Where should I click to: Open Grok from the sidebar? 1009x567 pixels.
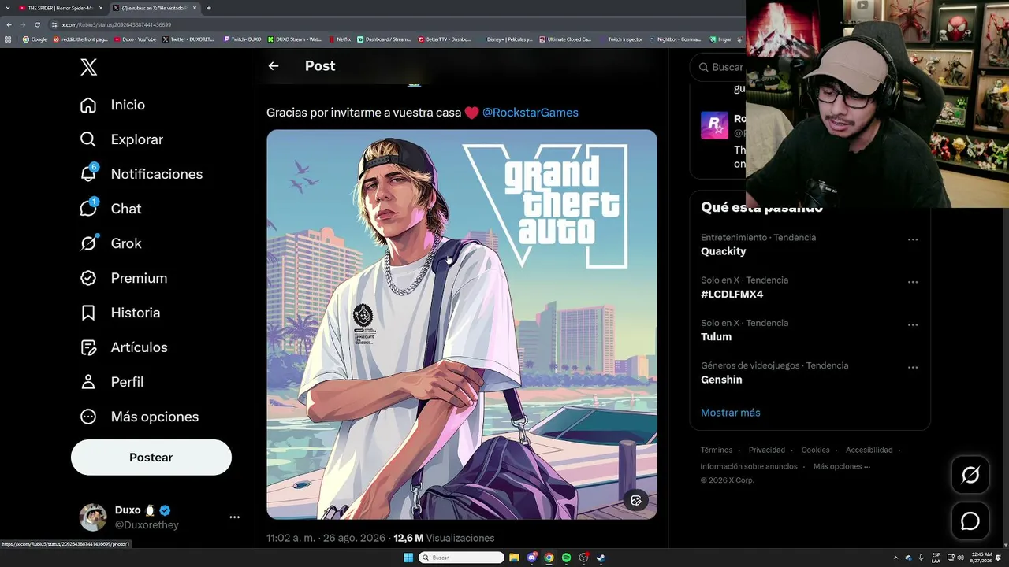point(110,243)
